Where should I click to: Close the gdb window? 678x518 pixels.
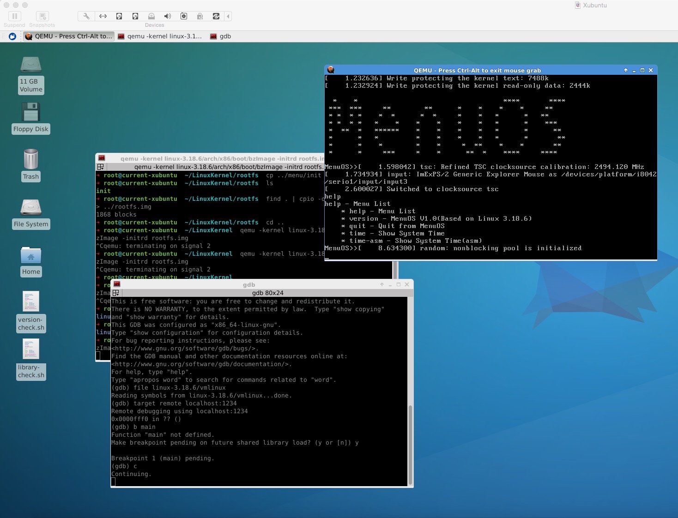click(407, 284)
